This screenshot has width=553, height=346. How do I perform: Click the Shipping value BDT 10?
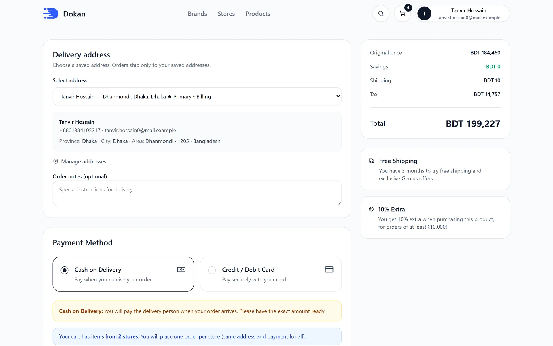[492, 80]
